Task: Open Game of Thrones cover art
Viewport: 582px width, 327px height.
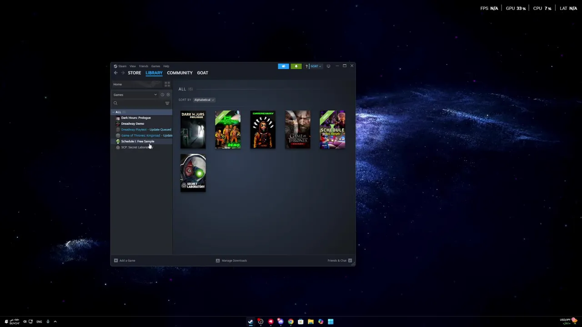Action: (298, 129)
